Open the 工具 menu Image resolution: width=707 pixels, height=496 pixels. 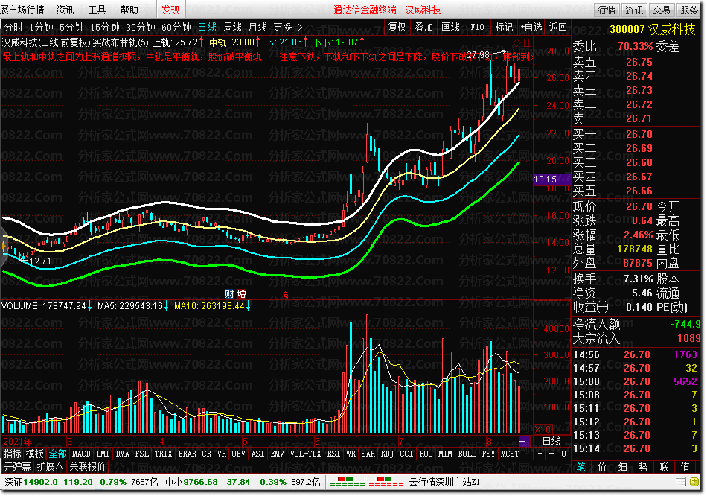(x=97, y=10)
